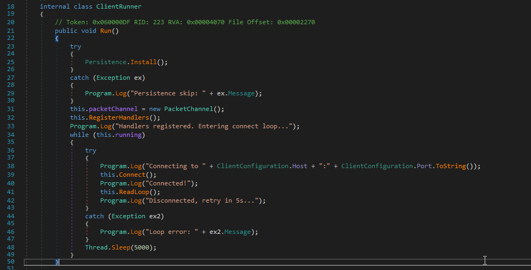Click line number 35 in the gutter
Image resolution: width=531 pixels, height=270 pixels.
tap(11, 143)
